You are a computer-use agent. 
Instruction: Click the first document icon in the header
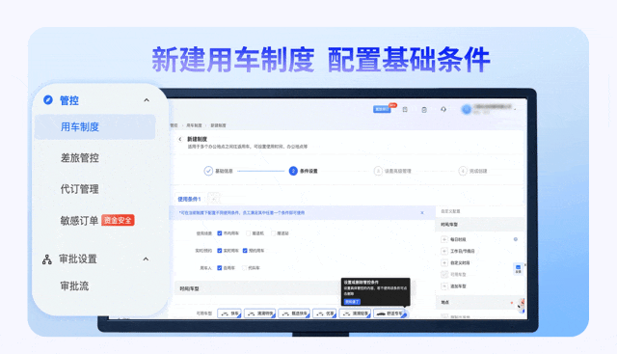pos(405,109)
